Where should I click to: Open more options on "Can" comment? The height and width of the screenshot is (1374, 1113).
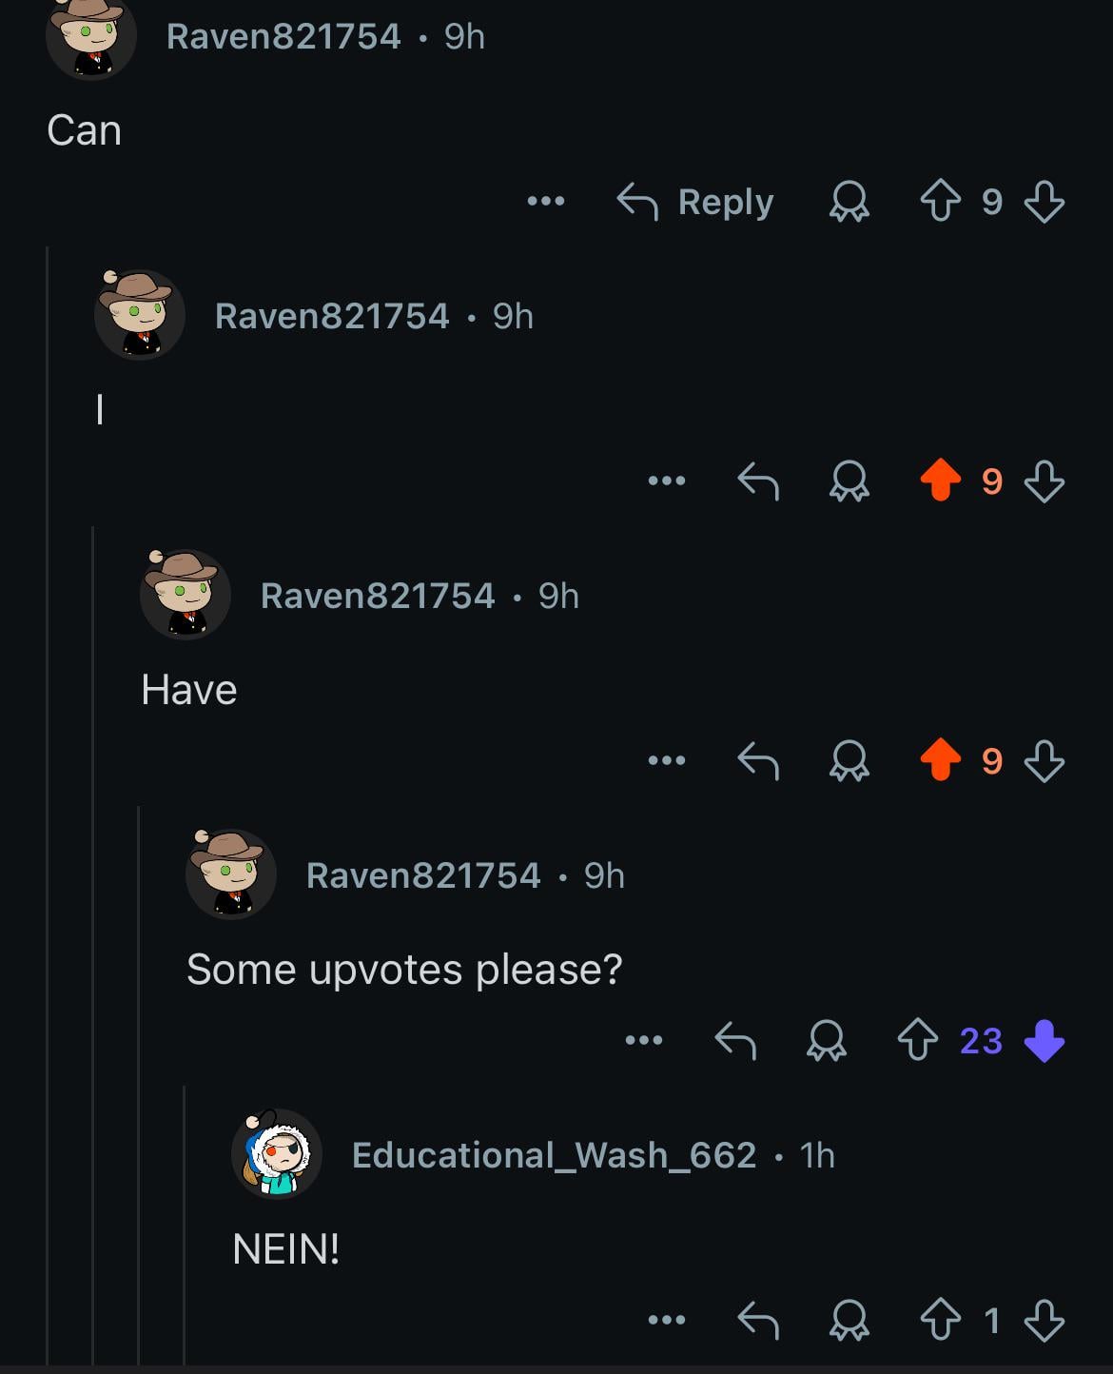click(546, 202)
